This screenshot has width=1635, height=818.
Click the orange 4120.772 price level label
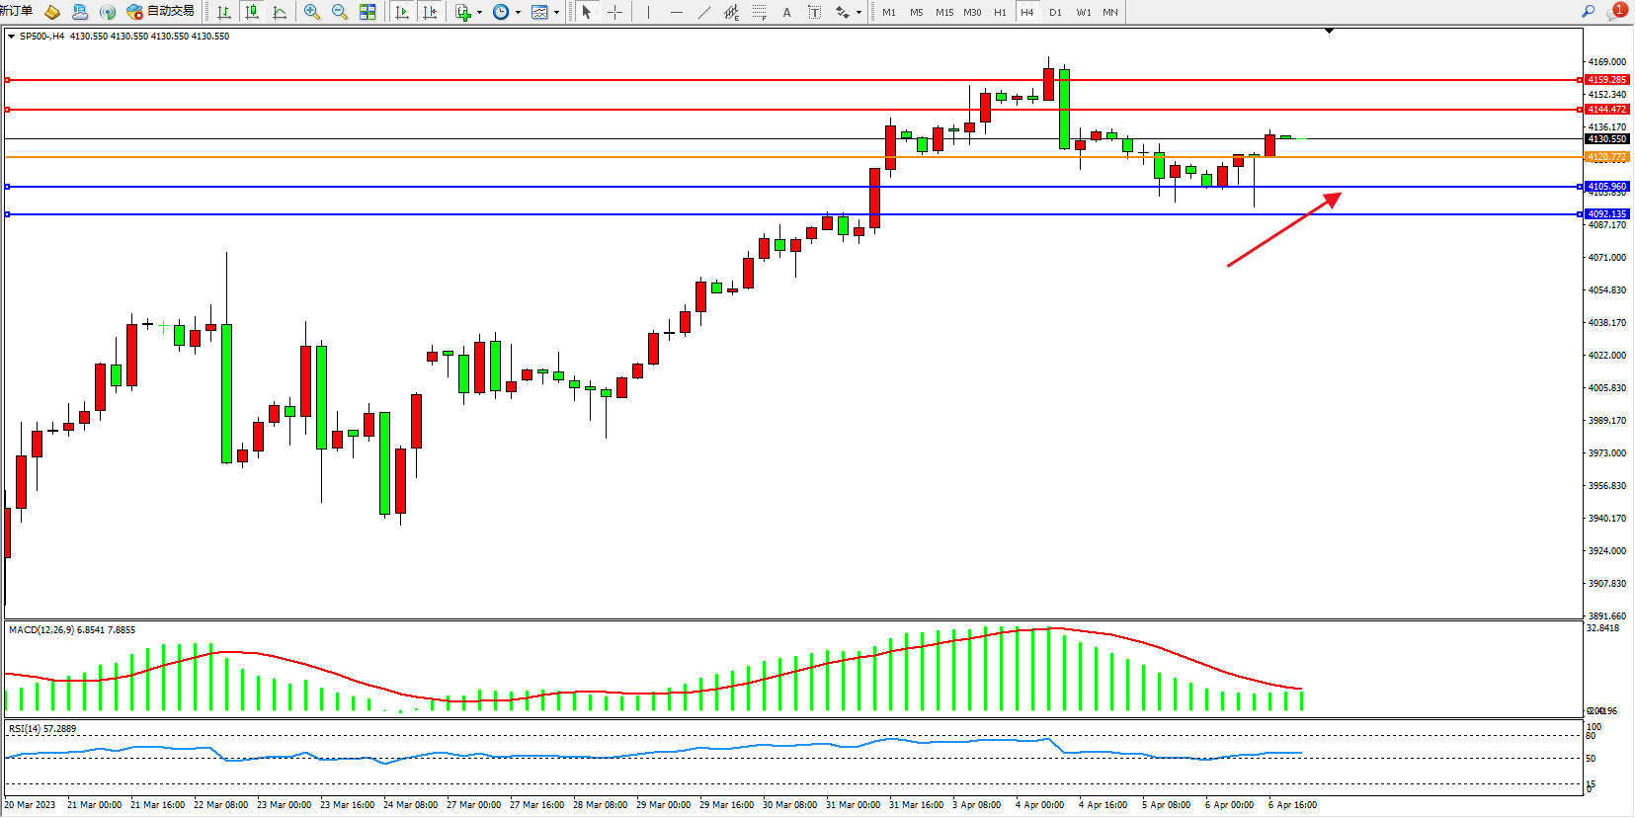(x=1606, y=157)
